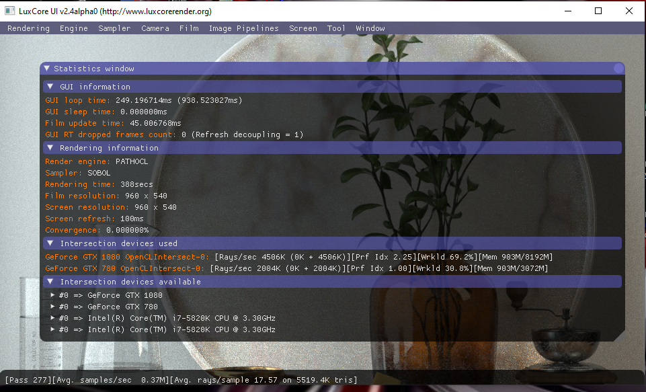Image resolution: width=646 pixels, height=392 pixels.
Task: Collapse the GUI information section
Action: coord(50,87)
